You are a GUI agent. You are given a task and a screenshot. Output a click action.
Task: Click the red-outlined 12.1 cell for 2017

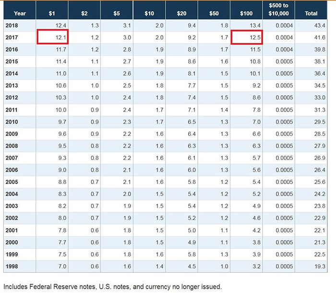pos(53,37)
